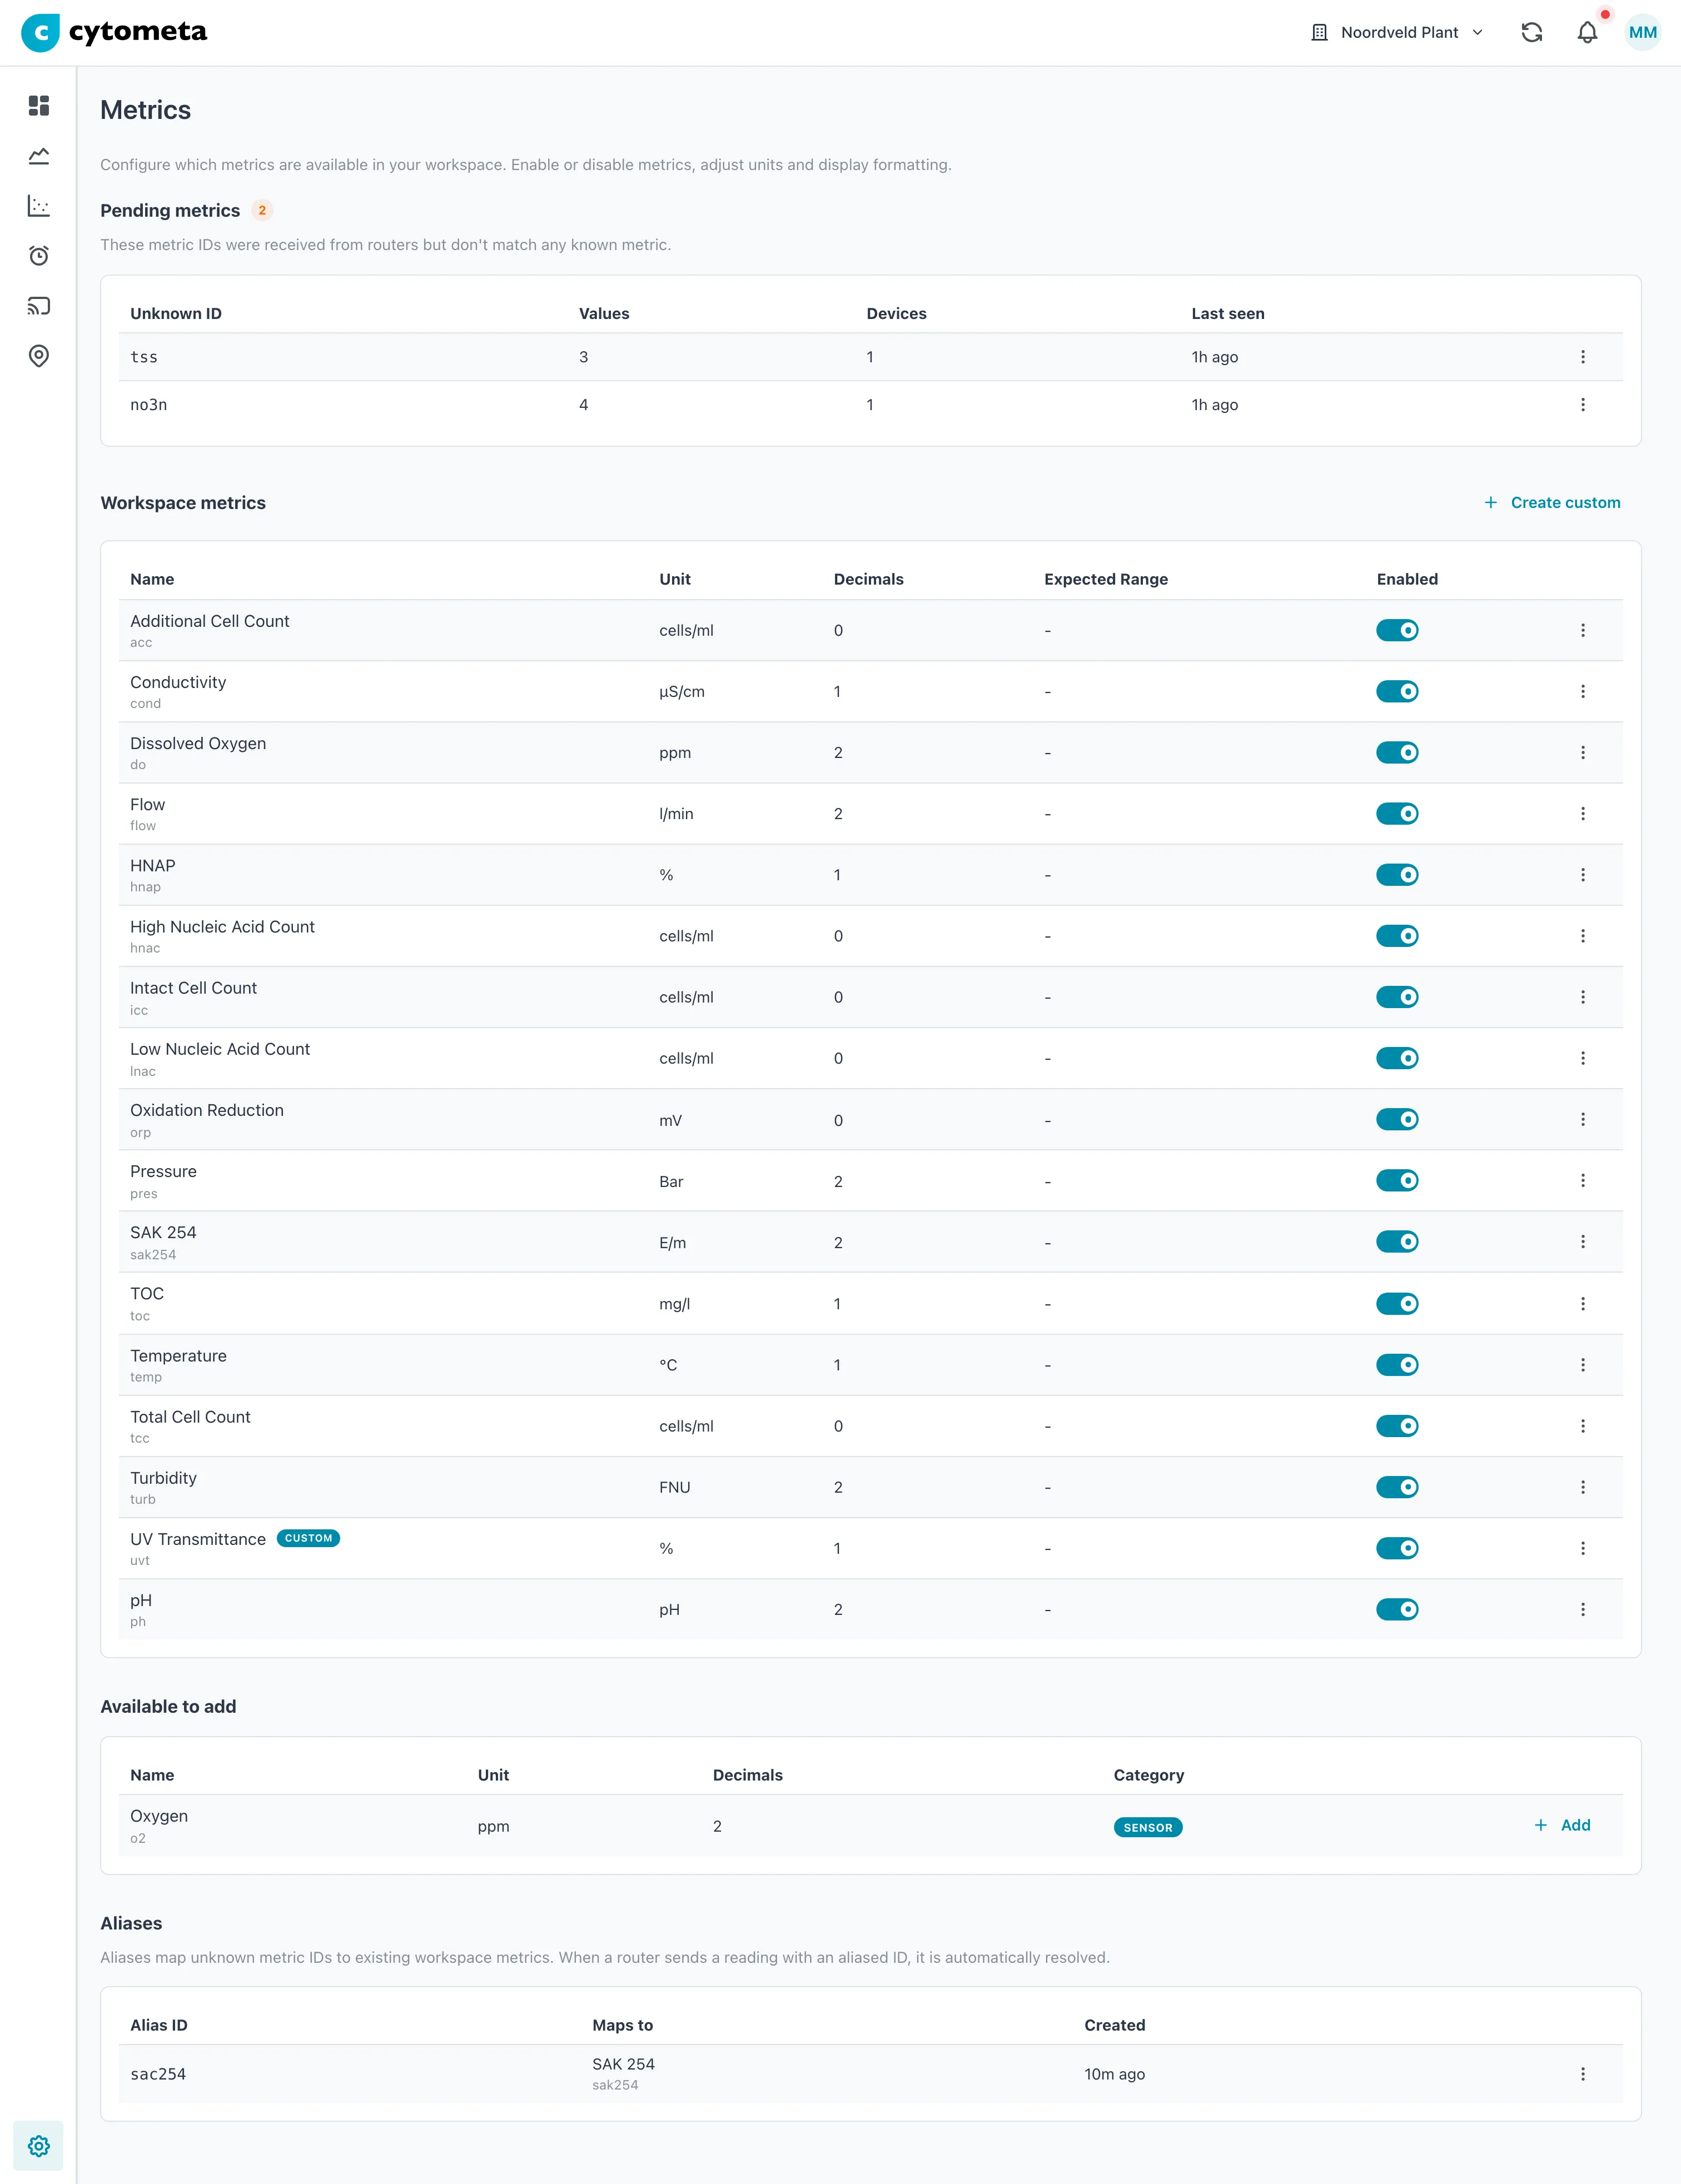
Task: Click the cytometa logo
Action: click(x=114, y=32)
